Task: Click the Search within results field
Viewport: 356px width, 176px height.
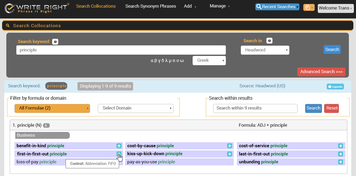Action: pyautogui.click(x=255, y=108)
